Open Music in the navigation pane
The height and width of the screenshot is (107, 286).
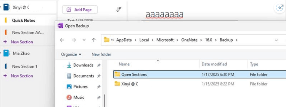click(79, 97)
